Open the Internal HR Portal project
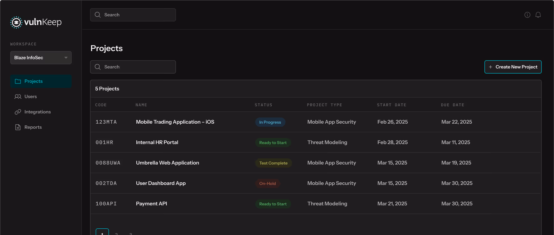The width and height of the screenshot is (554, 235). (157, 143)
